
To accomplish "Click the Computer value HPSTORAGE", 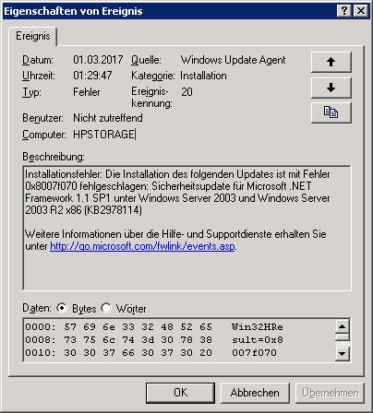I will pyautogui.click(x=103, y=135).
